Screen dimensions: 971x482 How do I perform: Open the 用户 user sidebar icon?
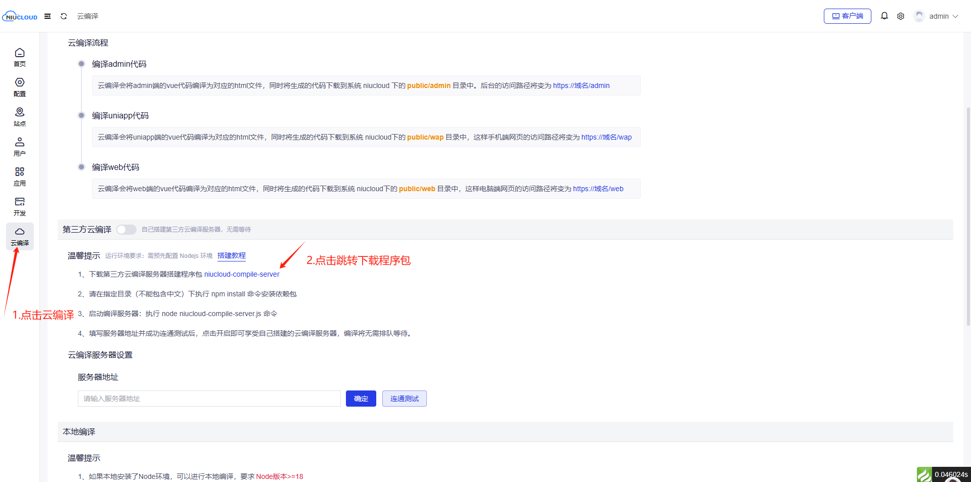click(20, 147)
